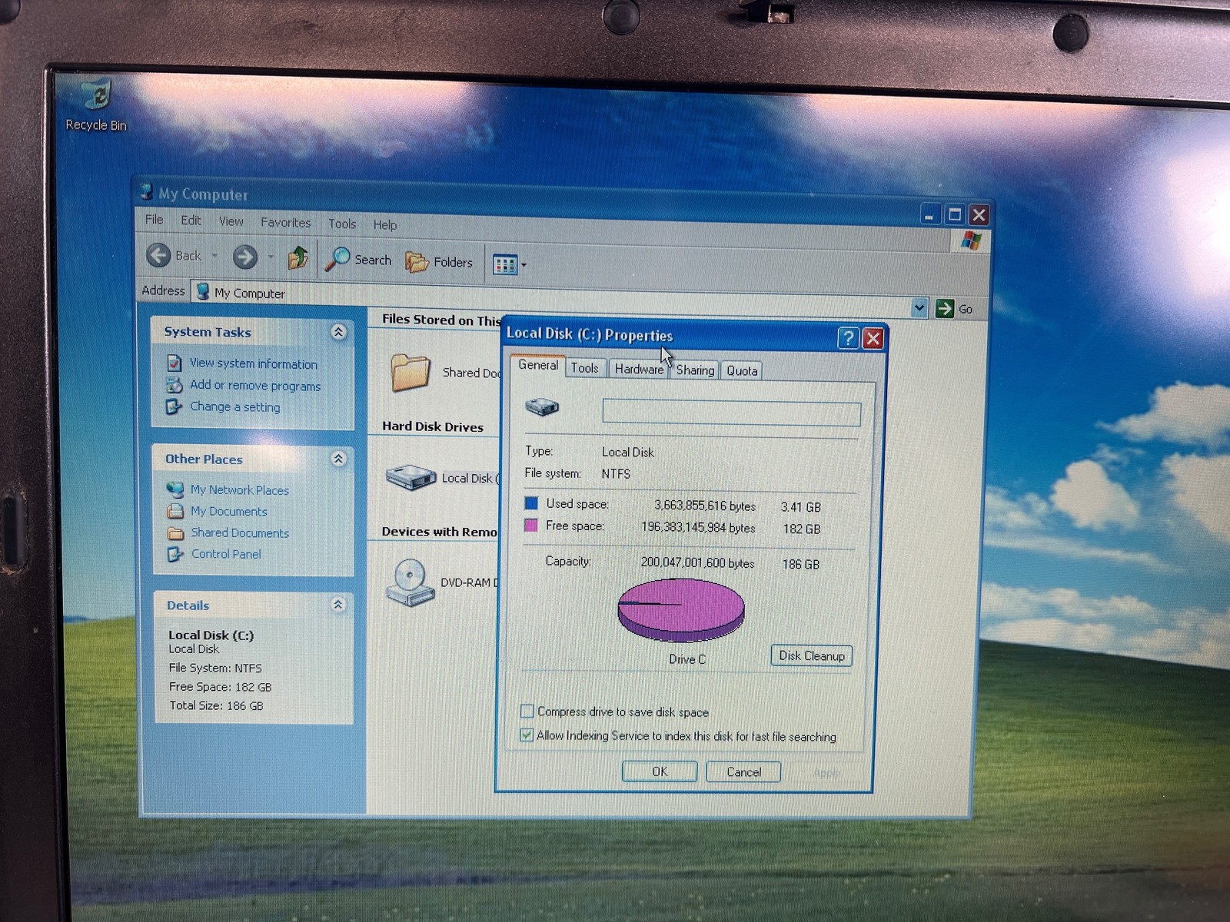Click the Drive C pie chart
Screen dimensions: 1230x922
[x=681, y=610]
